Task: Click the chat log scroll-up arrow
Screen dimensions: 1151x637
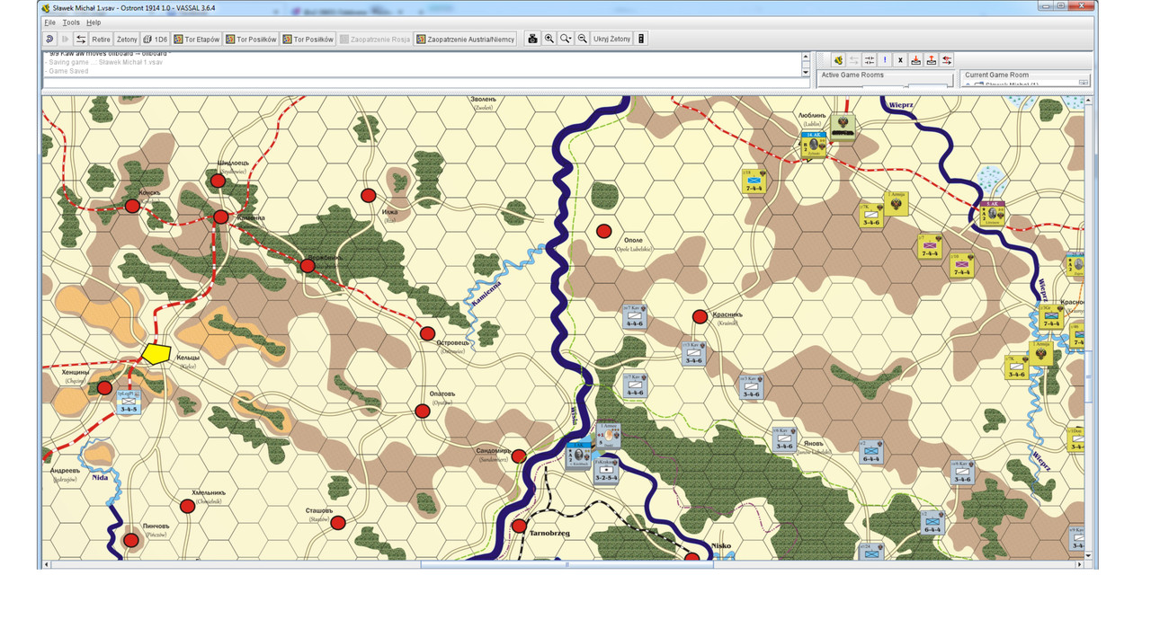Action: [x=805, y=57]
